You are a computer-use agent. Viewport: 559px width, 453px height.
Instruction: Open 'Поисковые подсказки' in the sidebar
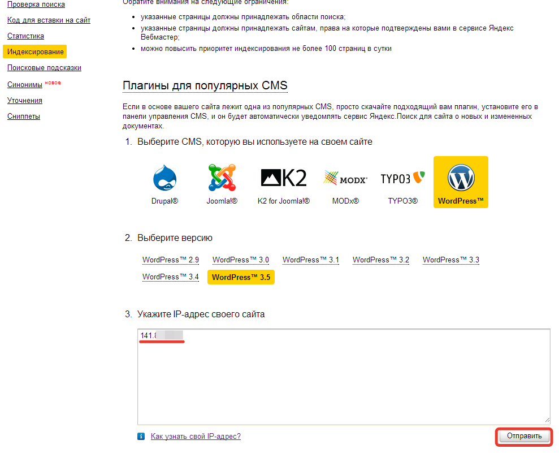44,68
